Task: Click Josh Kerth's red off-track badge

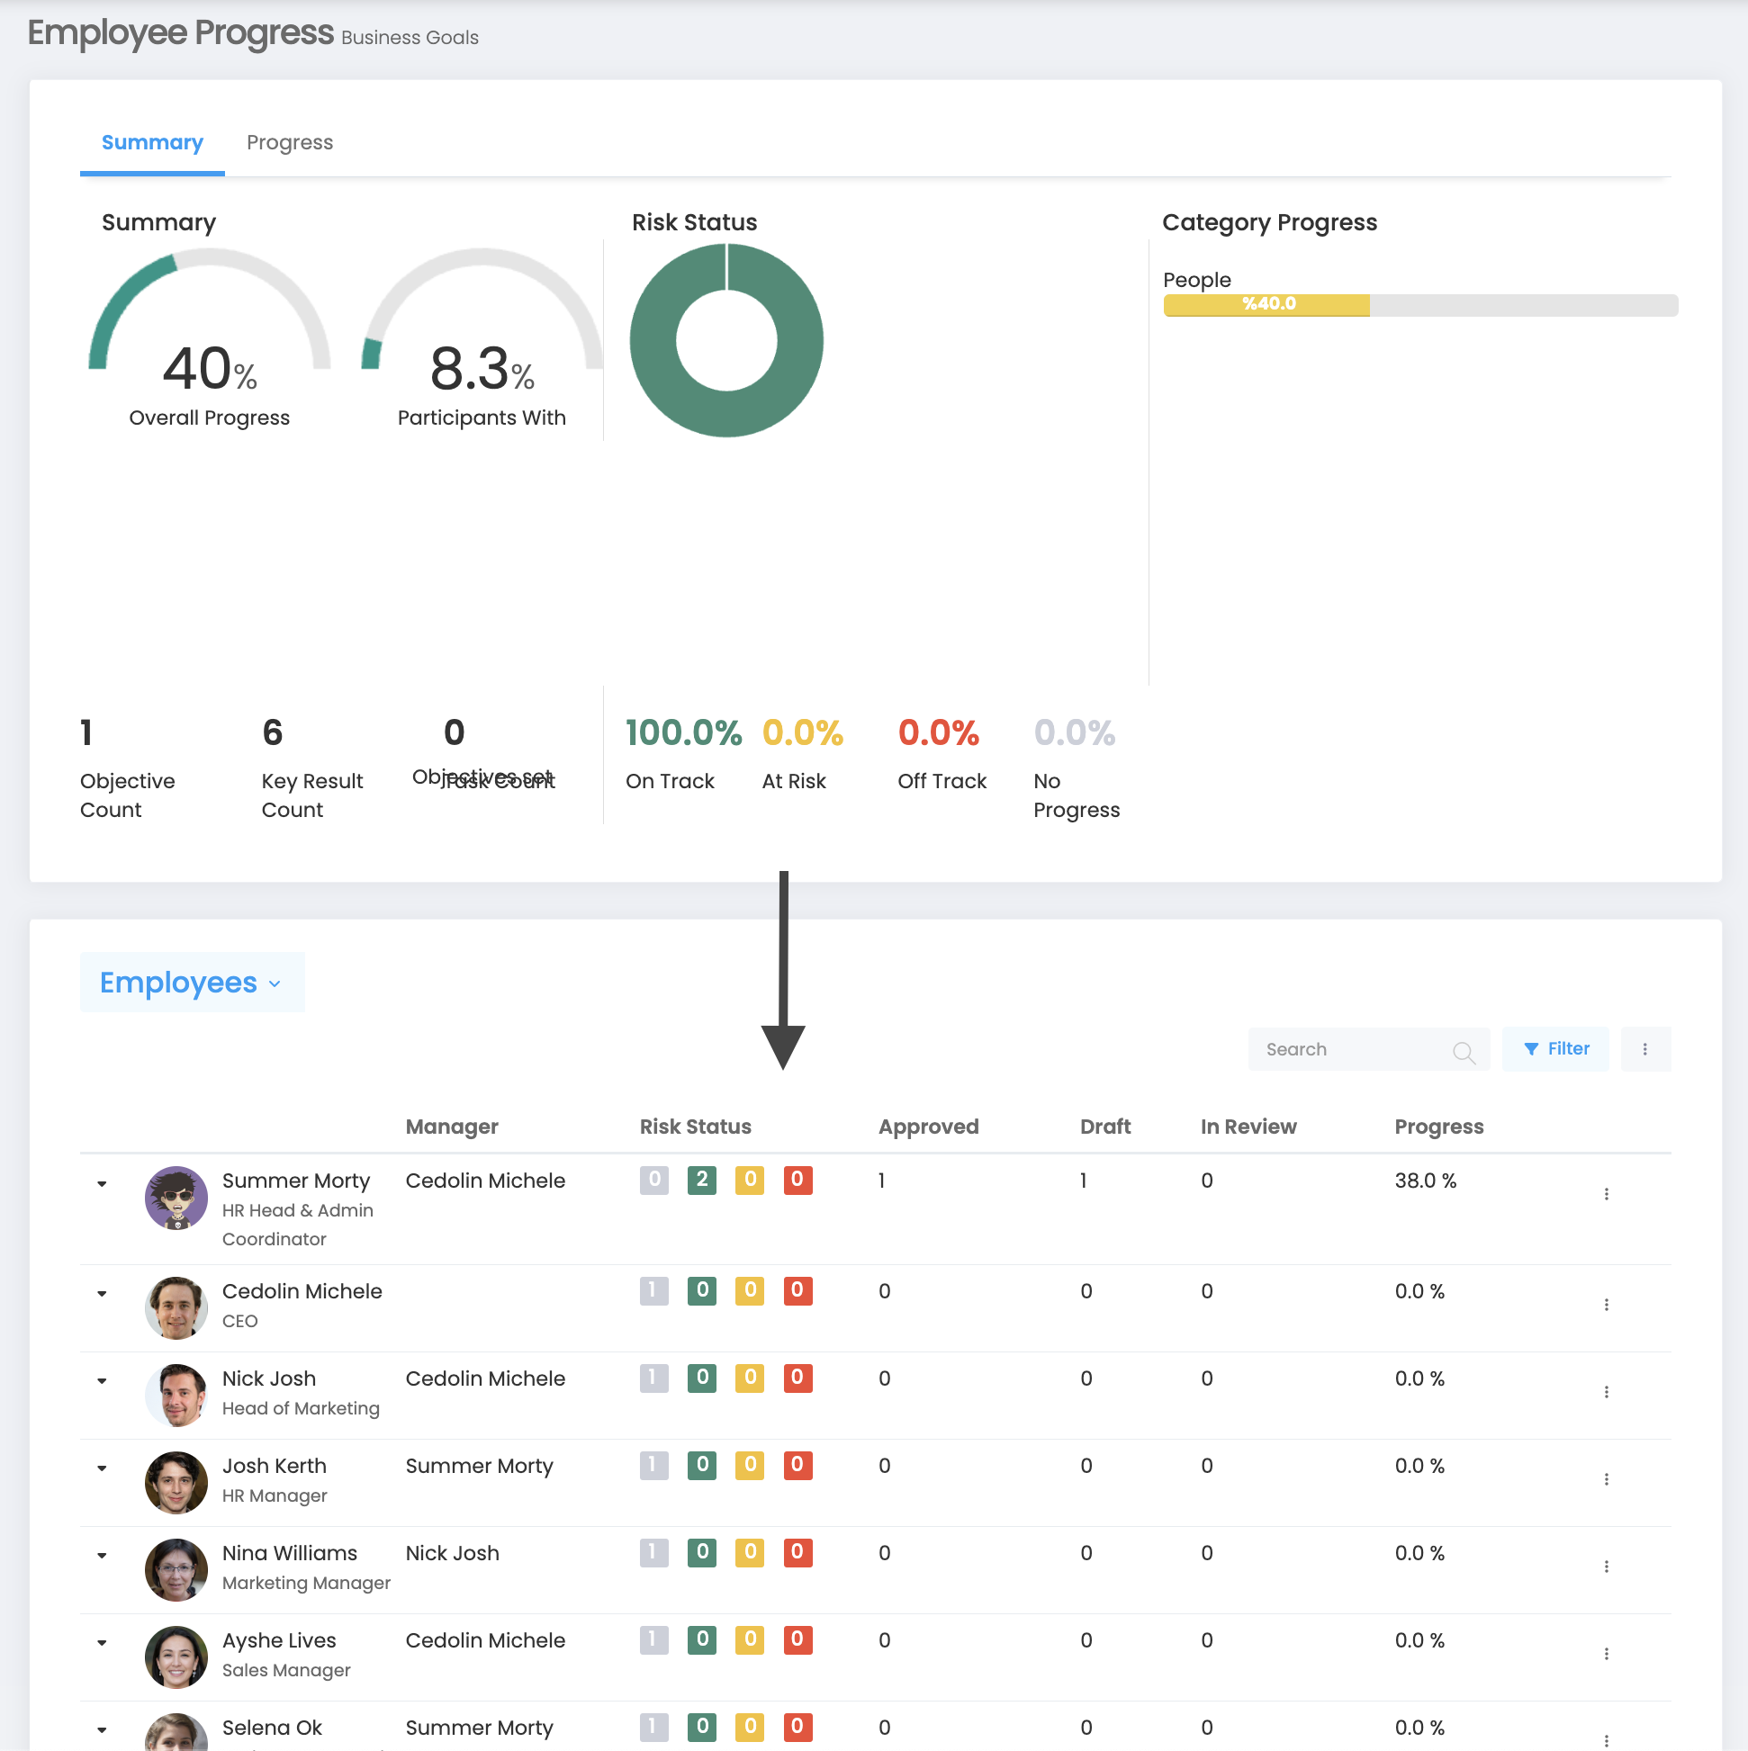Action: (797, 1465)
